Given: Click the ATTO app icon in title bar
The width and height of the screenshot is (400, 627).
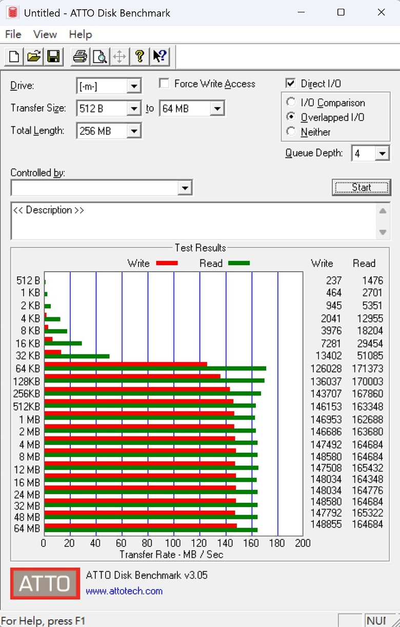Looking at the screenshot, I should pyautogui.click(x=13, y=12).
